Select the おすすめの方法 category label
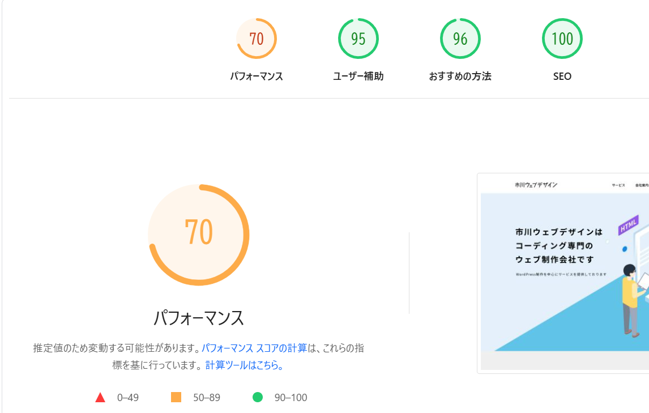649x413 pixels. [x=460, y=76]
